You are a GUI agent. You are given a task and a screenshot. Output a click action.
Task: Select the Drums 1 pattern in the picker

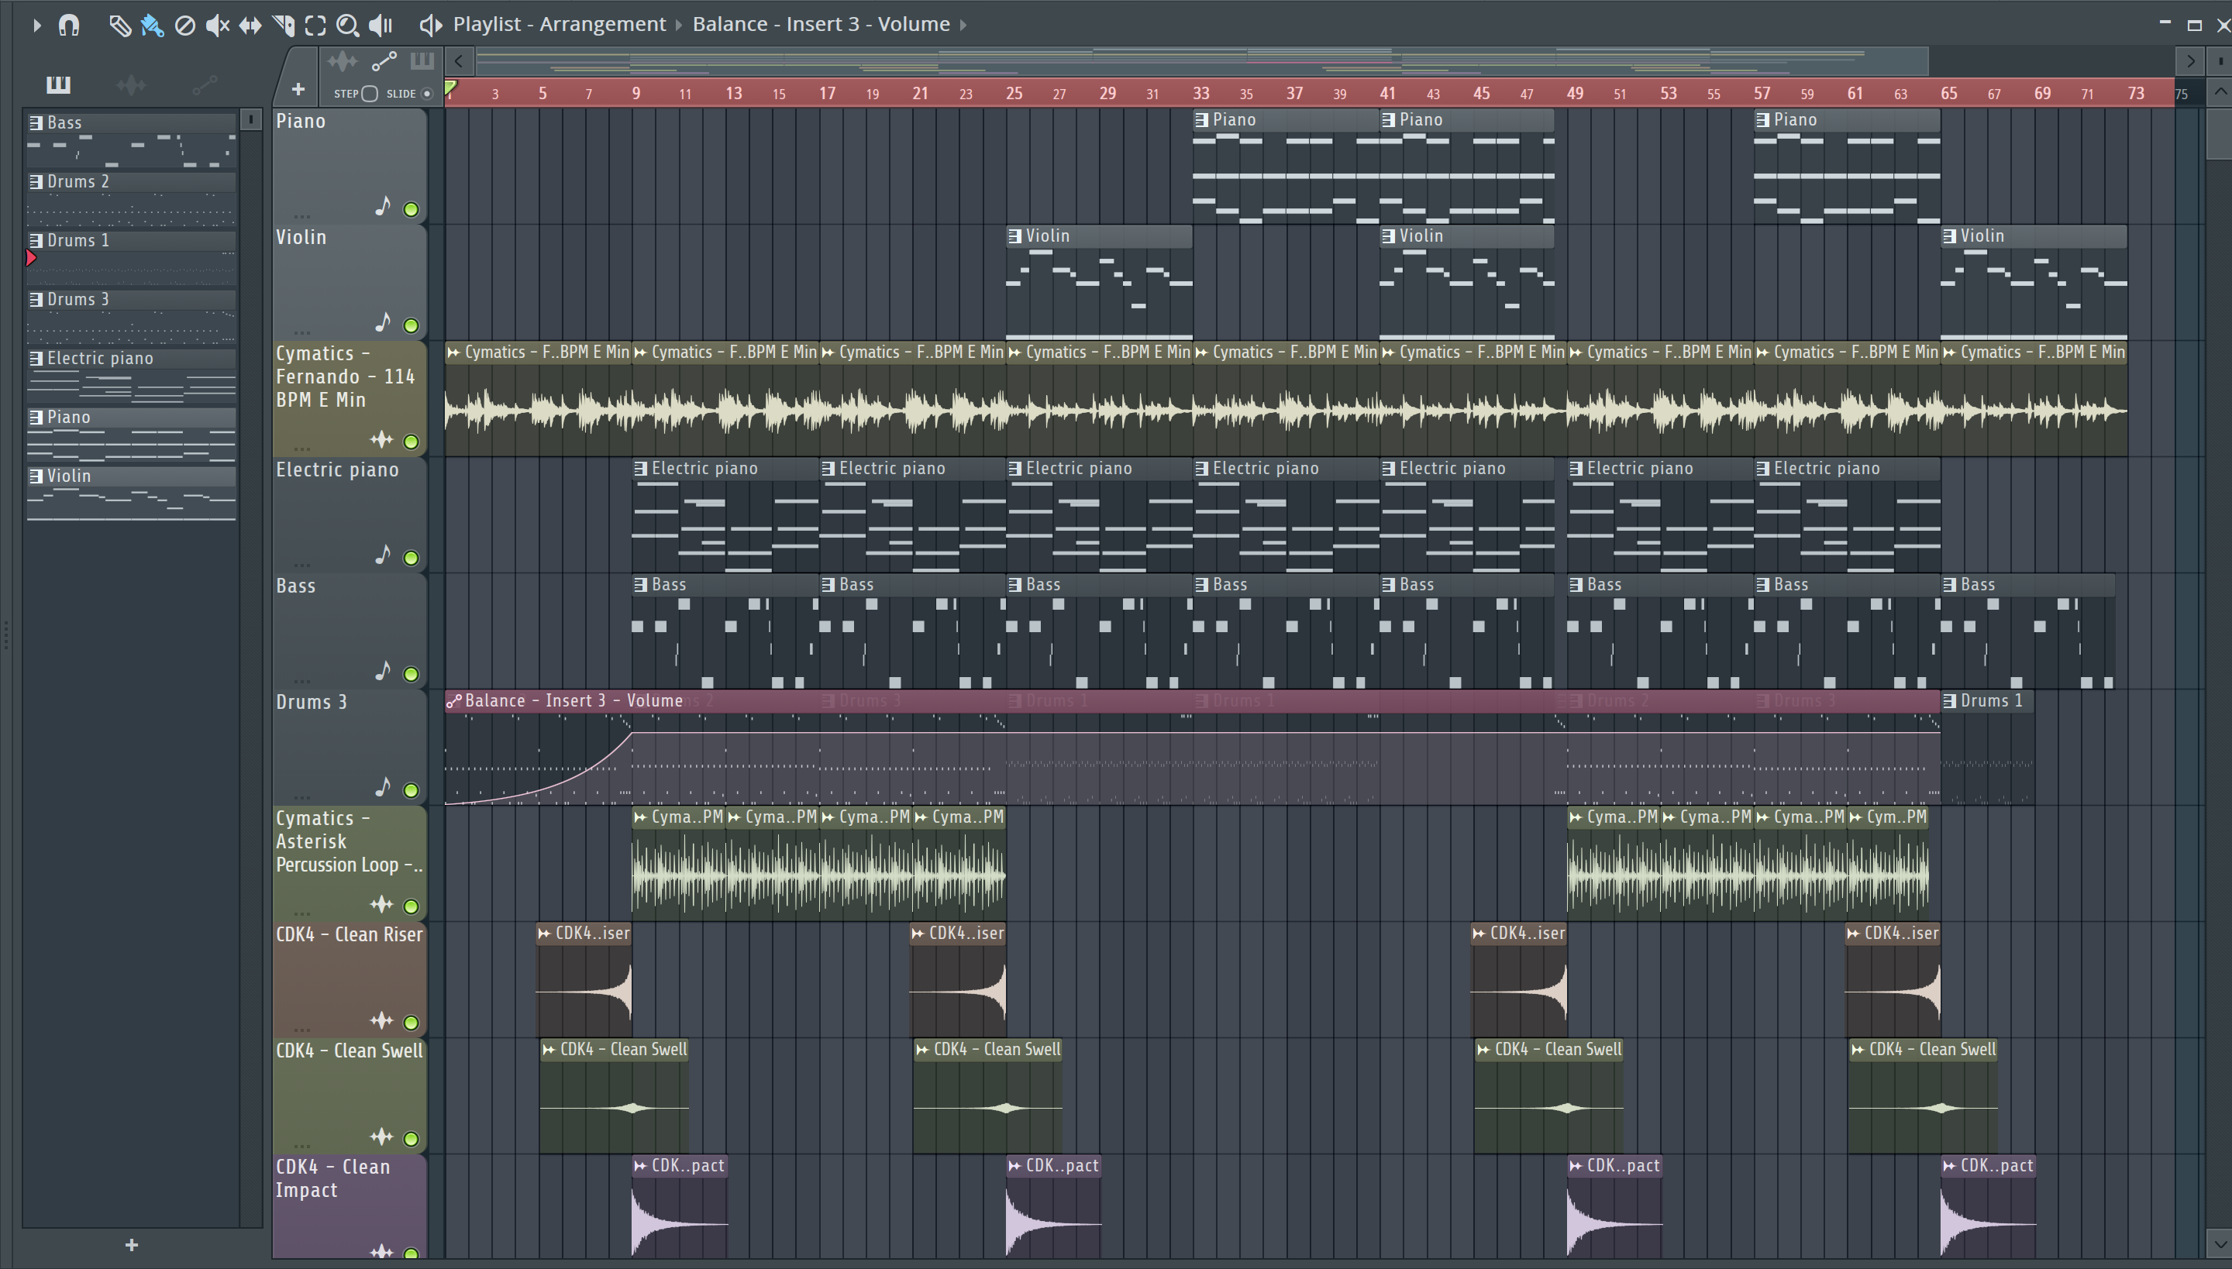pyautogui.click(x=131, y=257)
